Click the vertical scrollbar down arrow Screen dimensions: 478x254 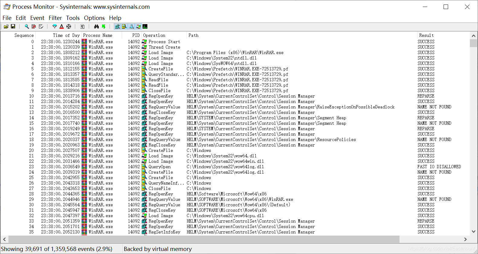473,232
